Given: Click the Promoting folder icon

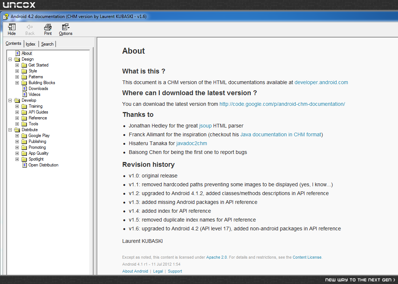Looking at the screenshot, I should click(24, 147).
